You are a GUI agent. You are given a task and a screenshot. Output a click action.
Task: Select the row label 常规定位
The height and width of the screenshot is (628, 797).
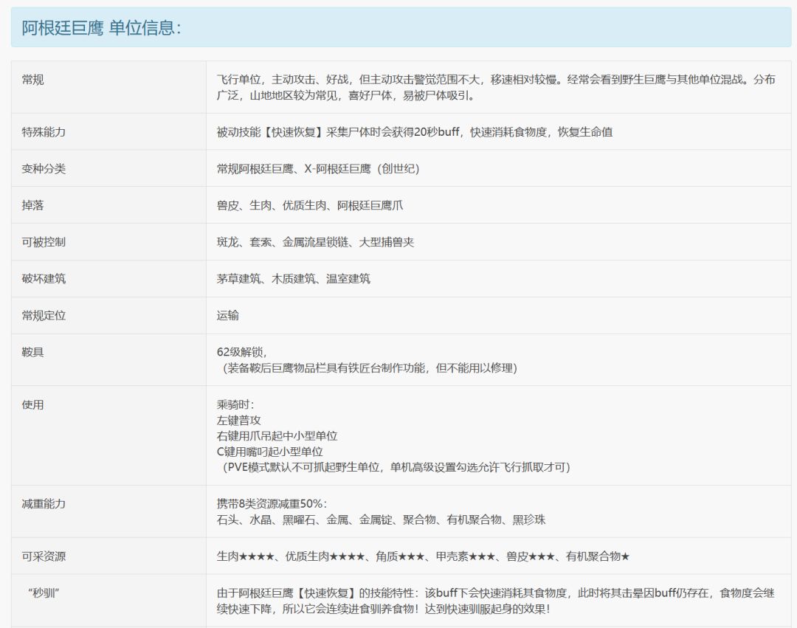tap(44, 316)
